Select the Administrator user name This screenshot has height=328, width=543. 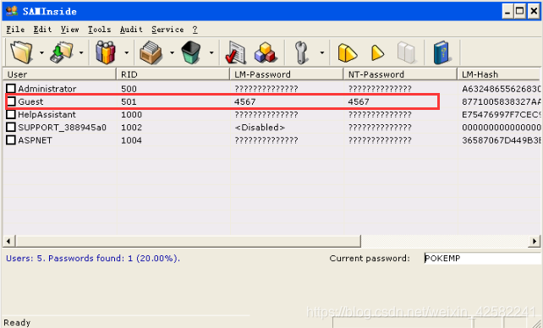point(47,89)
